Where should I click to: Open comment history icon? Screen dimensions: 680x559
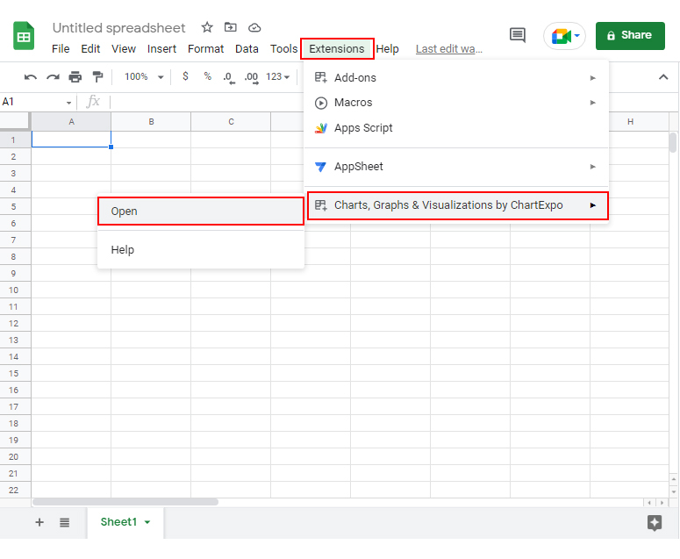point(518,35)
